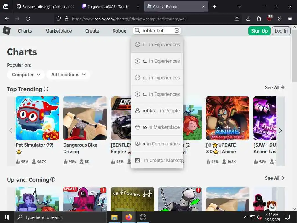Click the red extension icon with badge 35

tap(269, 18)
